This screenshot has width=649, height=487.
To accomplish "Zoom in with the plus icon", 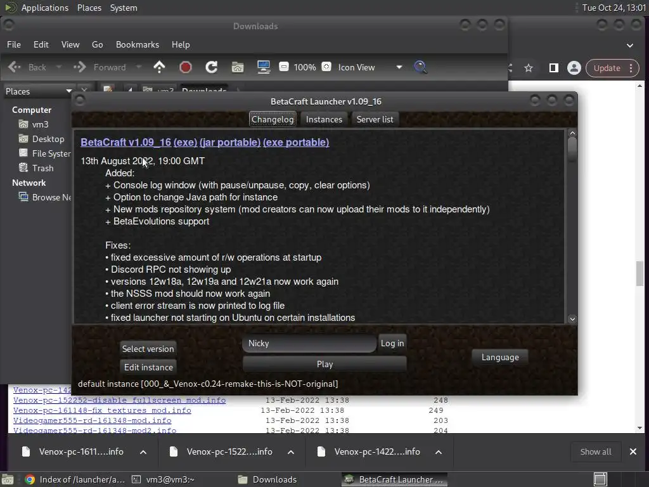I will [x=326, y=67].
